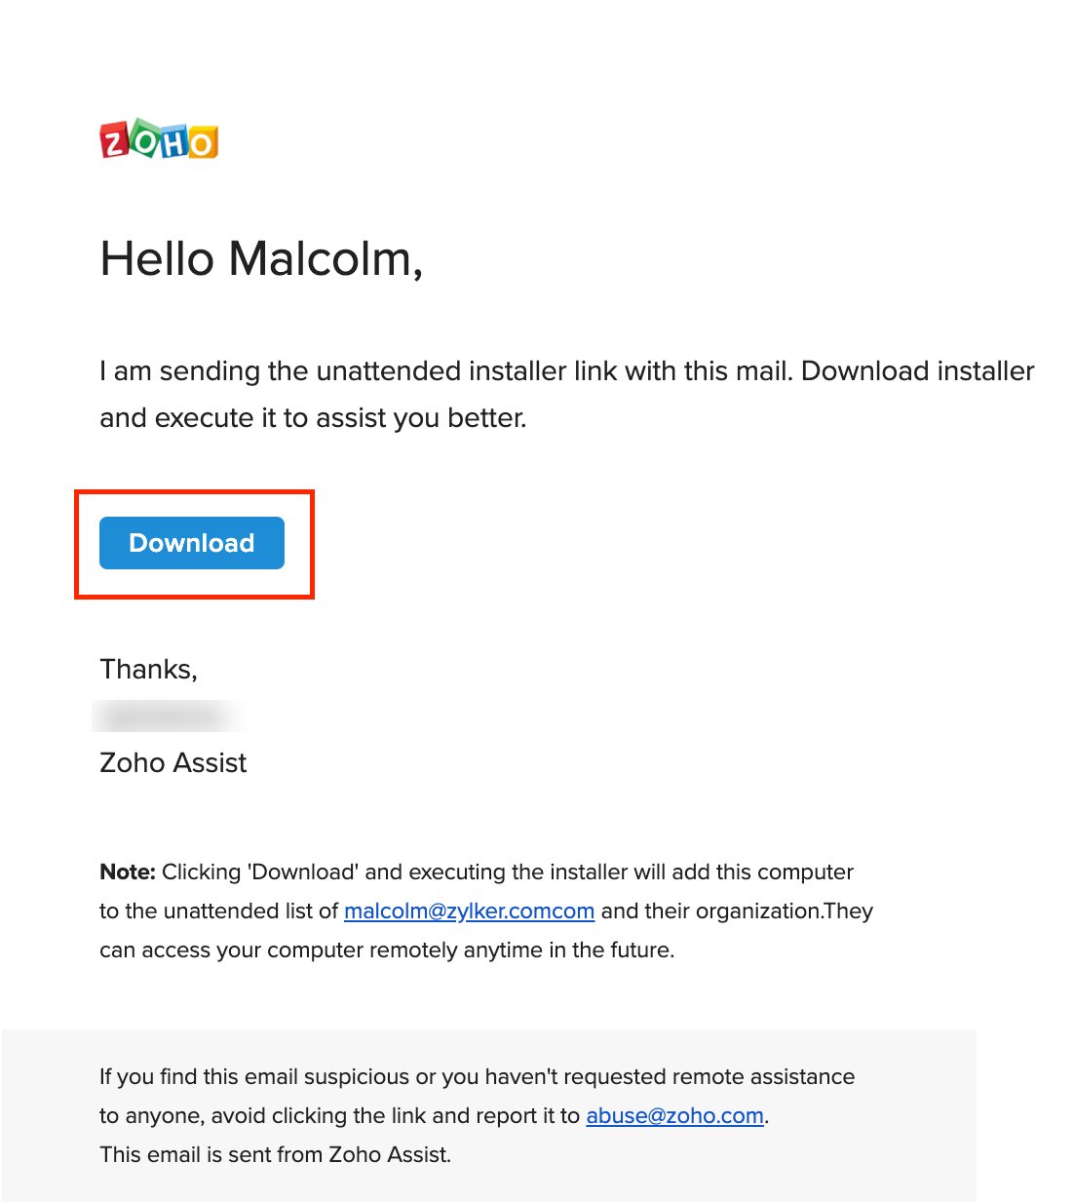
Task: Click the bold "Note:" label
Action: (x=127, y=872)
